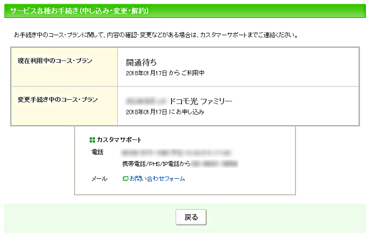
Task: Click the 電話 label in support box
Action: pyautogui.click(x=97, y=152)
